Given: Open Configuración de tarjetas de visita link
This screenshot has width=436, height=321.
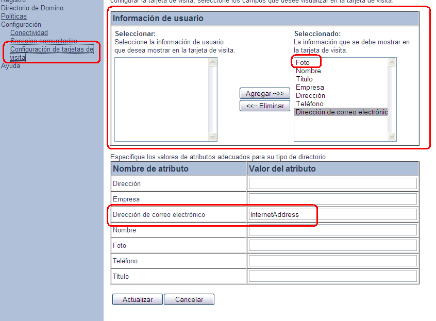Looking at the screenshot, I should [x=52, y=53].
